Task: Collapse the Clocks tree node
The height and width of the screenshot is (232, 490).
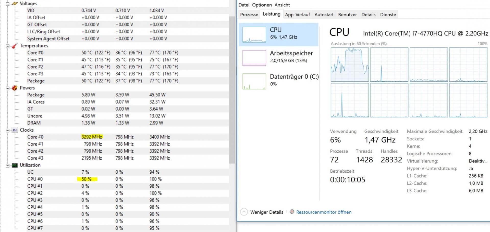Action: [8, 130]
